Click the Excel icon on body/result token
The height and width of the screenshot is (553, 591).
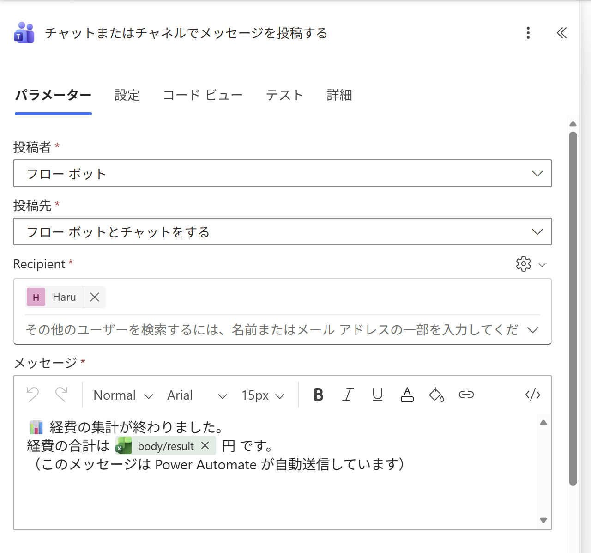(124, 445)
